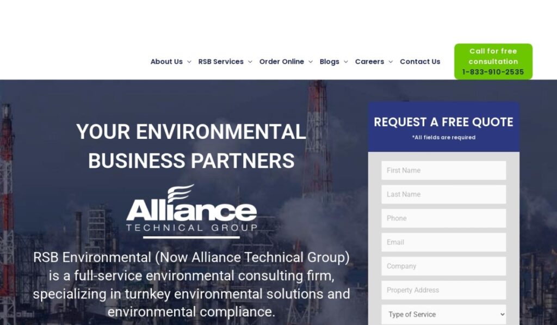Focus the Last Name field

(444, 194)
